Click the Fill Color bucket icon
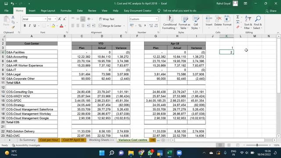Screen dimensions: 281x158 tap(53, 26)
